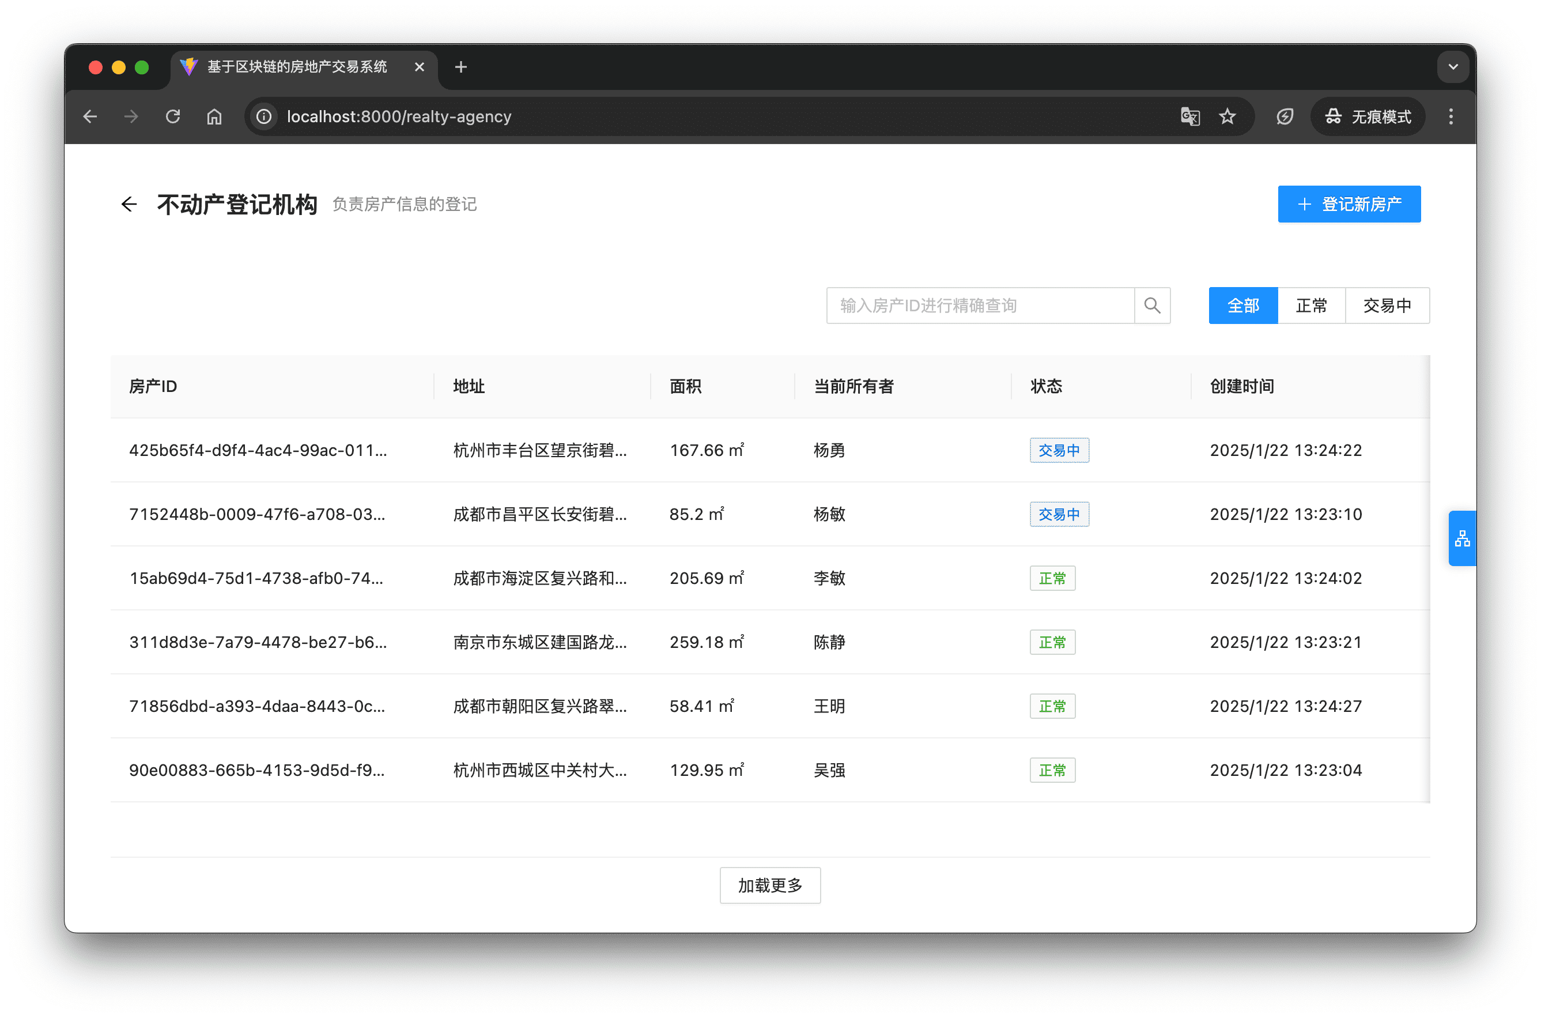Click timestamp 2025/1/22 13:23:04
The width and height of the screenshot is (1541, 1018).
pos(1286,771)
